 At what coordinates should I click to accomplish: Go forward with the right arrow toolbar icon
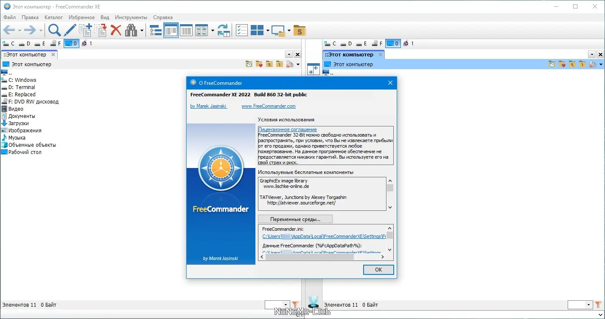tap(30, 30)
